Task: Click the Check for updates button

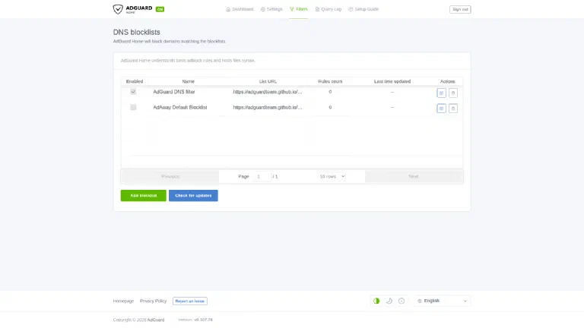Action: (x=193, y=196)
